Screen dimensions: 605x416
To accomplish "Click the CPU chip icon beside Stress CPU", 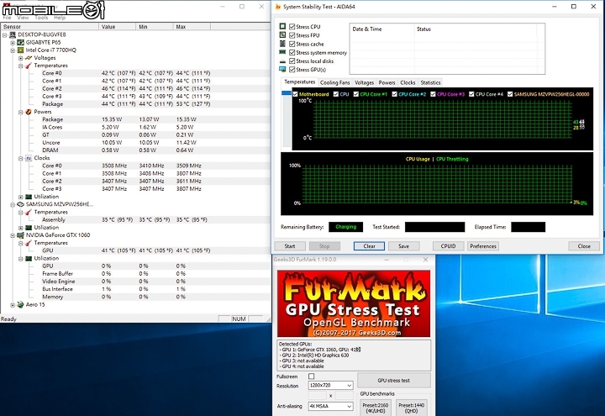I will click(x=282, y=26).
